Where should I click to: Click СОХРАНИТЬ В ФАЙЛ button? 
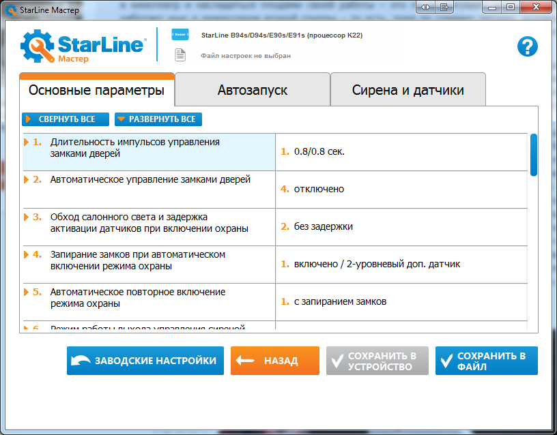[487, 361]
